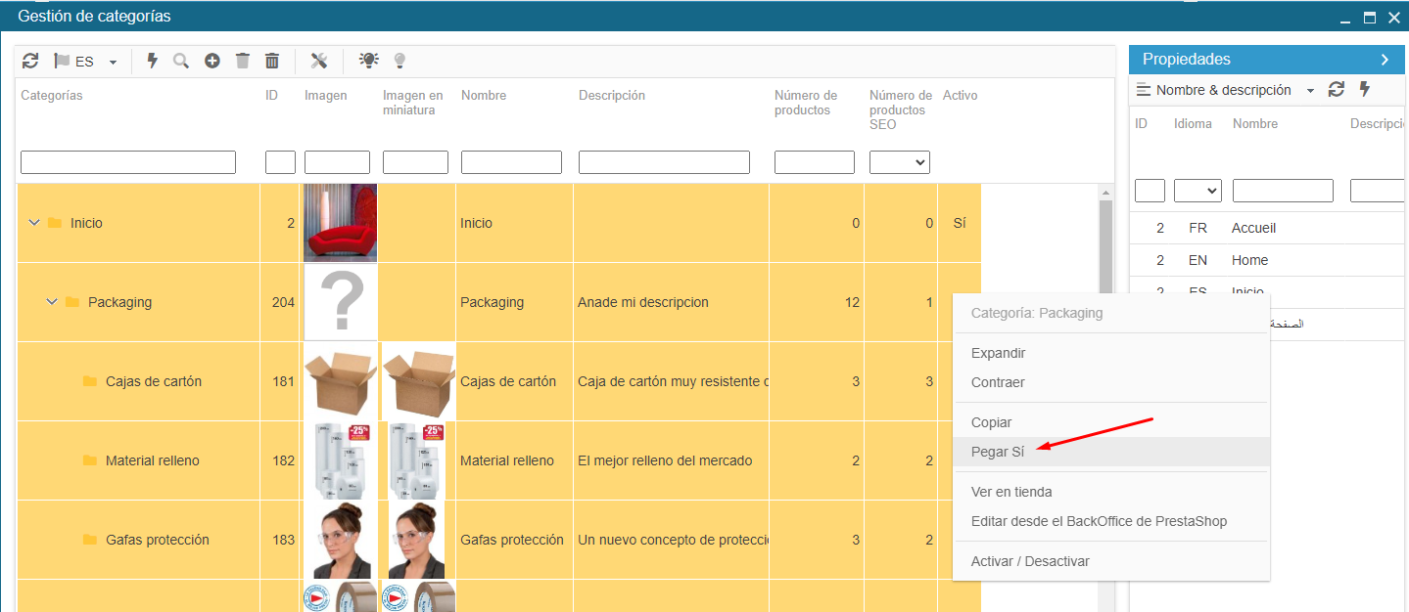This screenshot has width=1409, height=612.
Task: Click the Categorías filter input field
Action: click(128, 162)
